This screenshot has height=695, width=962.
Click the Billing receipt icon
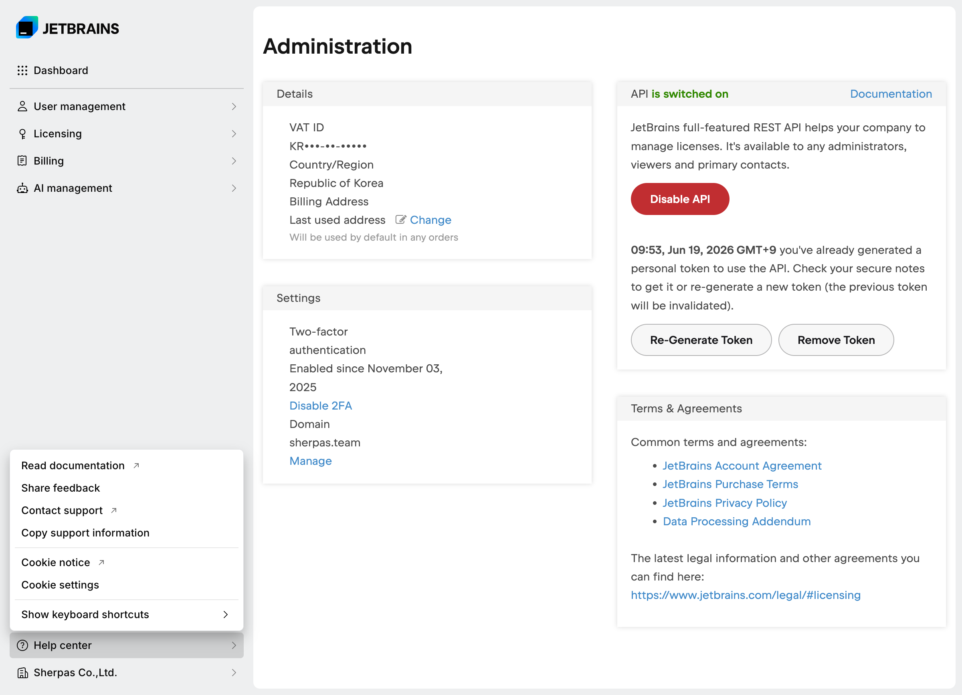coord(22,161)
